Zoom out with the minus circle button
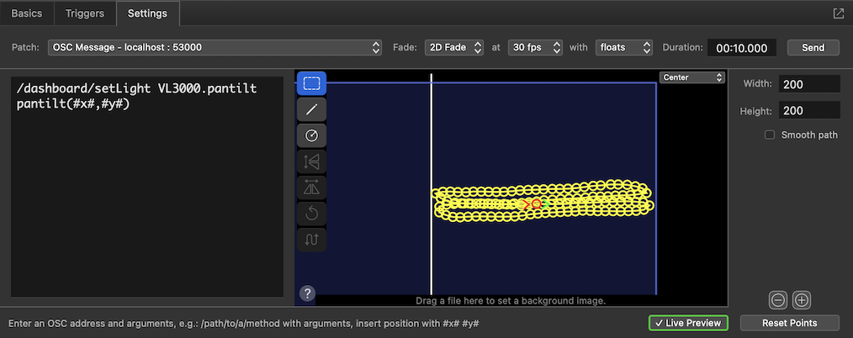This screenshot has width=853, height=338. click(778, 299)
